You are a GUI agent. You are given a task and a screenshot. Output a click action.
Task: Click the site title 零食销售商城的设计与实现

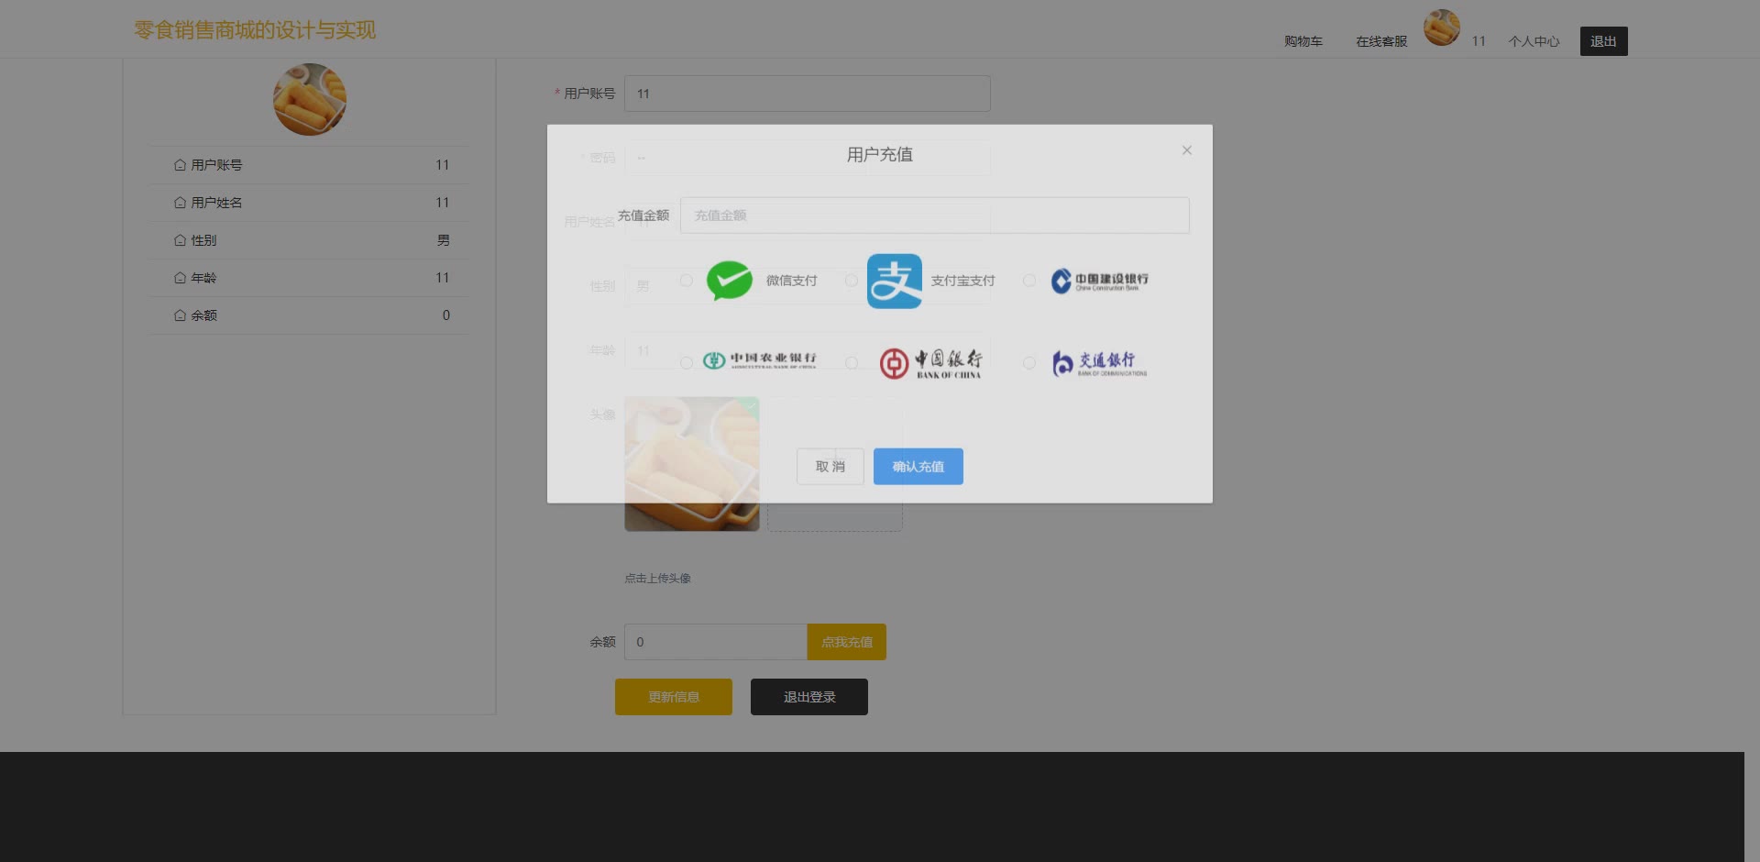(255, 30)
